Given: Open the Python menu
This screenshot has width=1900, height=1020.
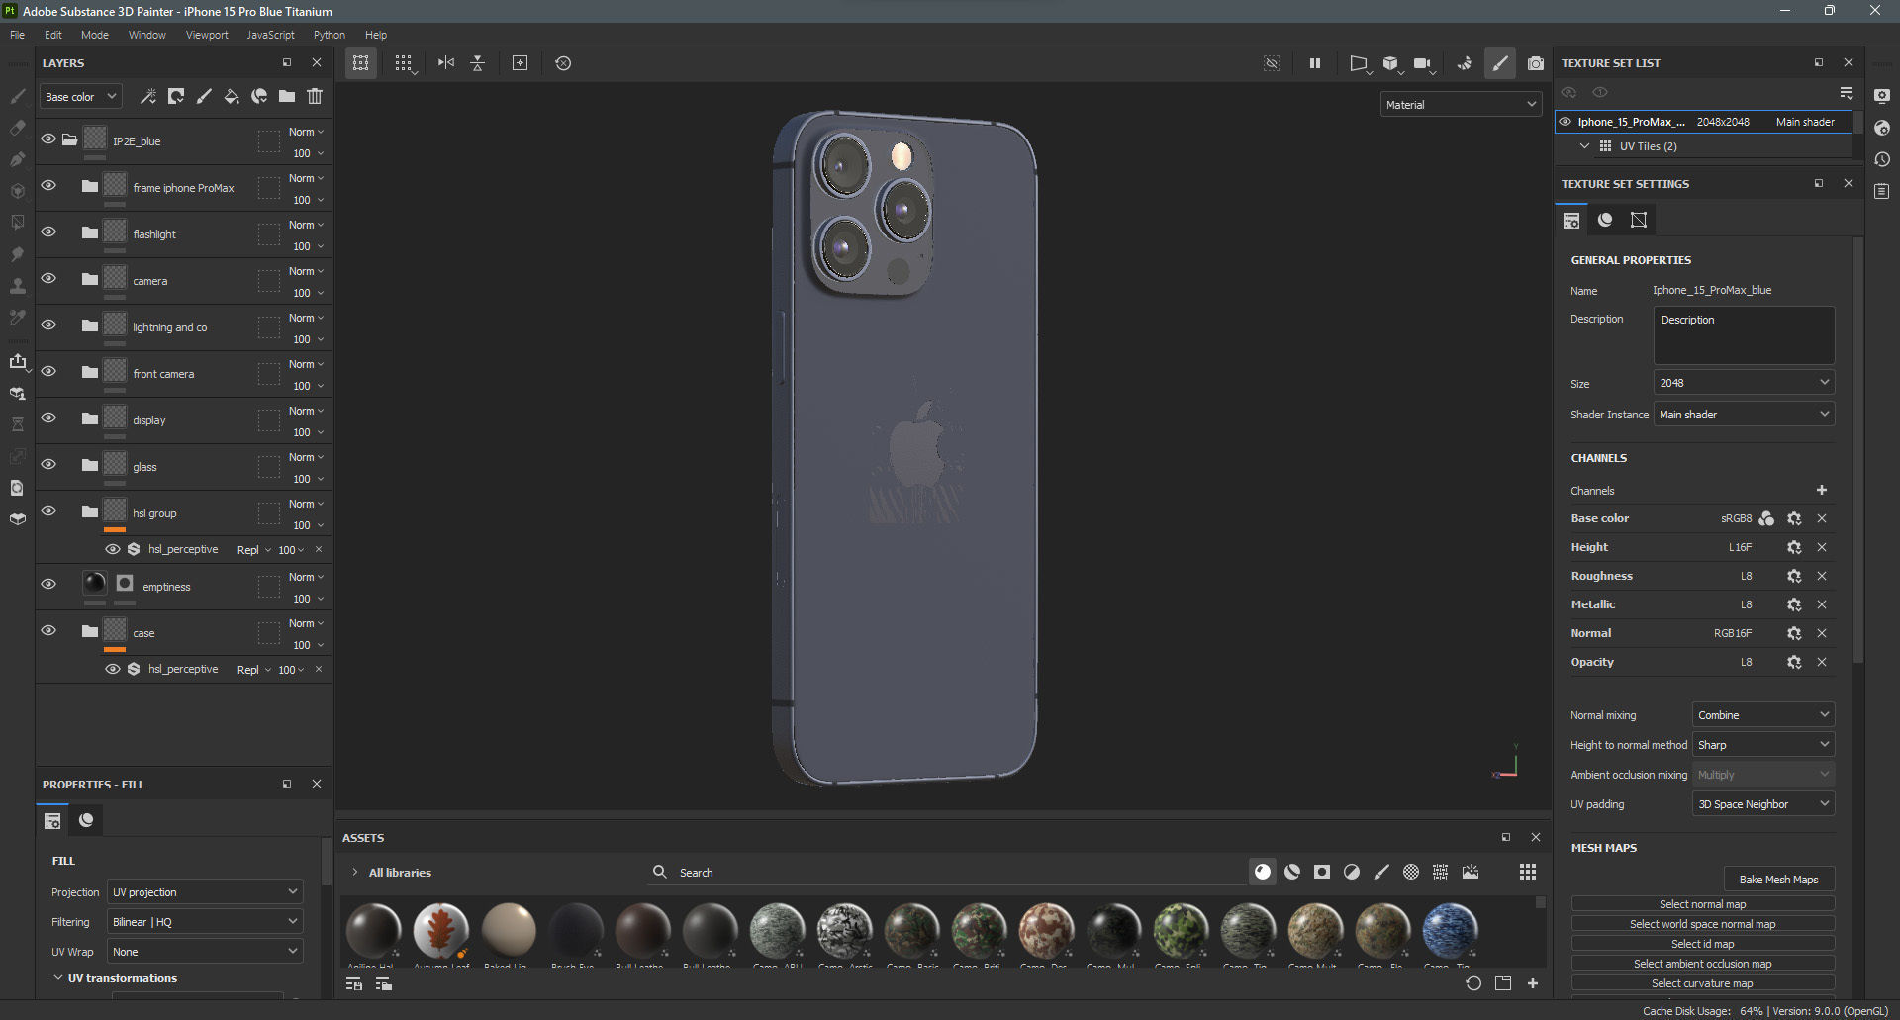Looking at the screenshot, I should click(330, 35).
